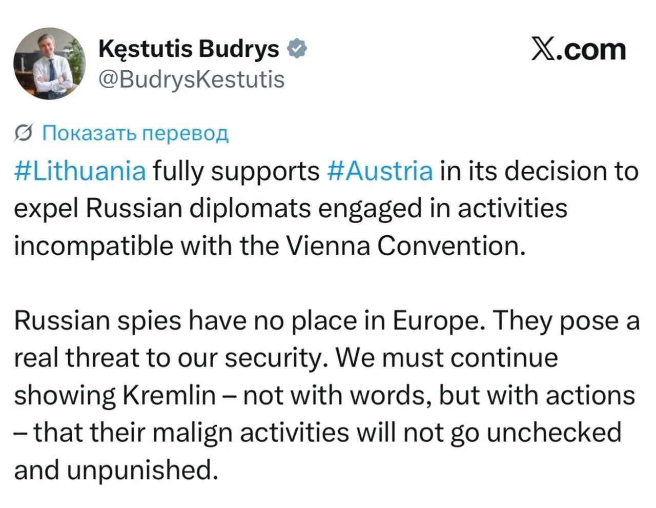This screenshot has width=656, height=508.
Task: Click the translate icon beside Показать перевод
Action: 24,133
